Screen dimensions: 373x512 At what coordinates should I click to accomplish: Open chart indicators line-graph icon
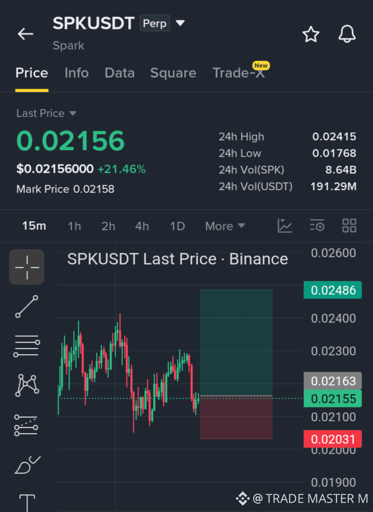[x=285, y=226]
